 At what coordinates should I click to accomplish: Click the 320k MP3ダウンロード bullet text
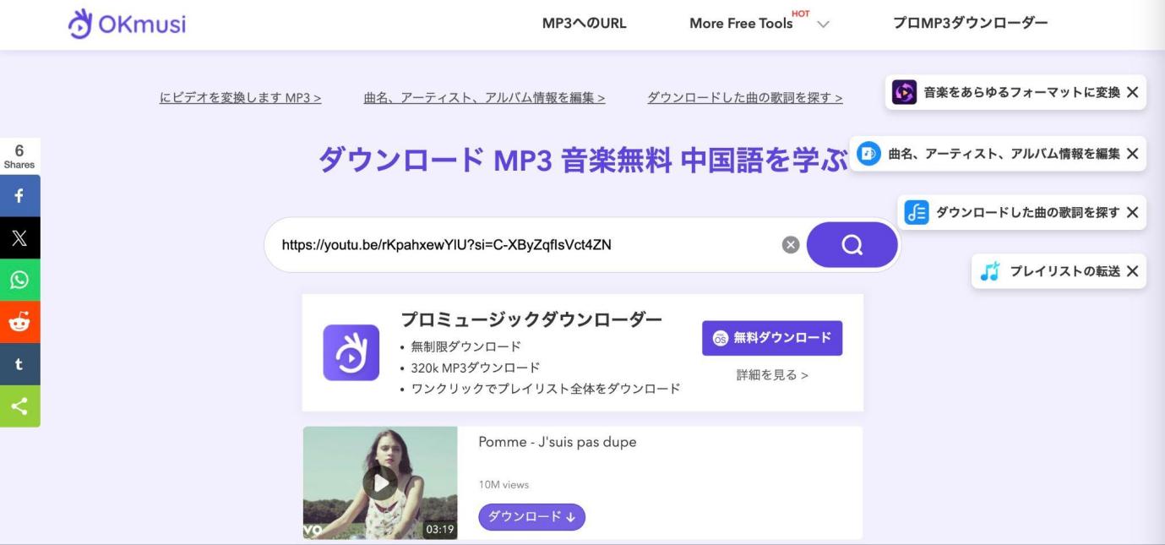pos(476,368)
